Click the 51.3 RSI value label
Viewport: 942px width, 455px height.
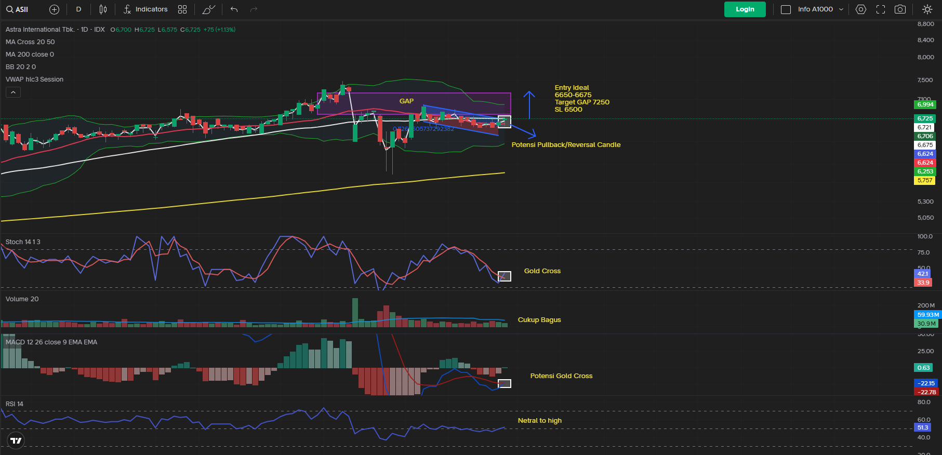click(x=923, y=428)
